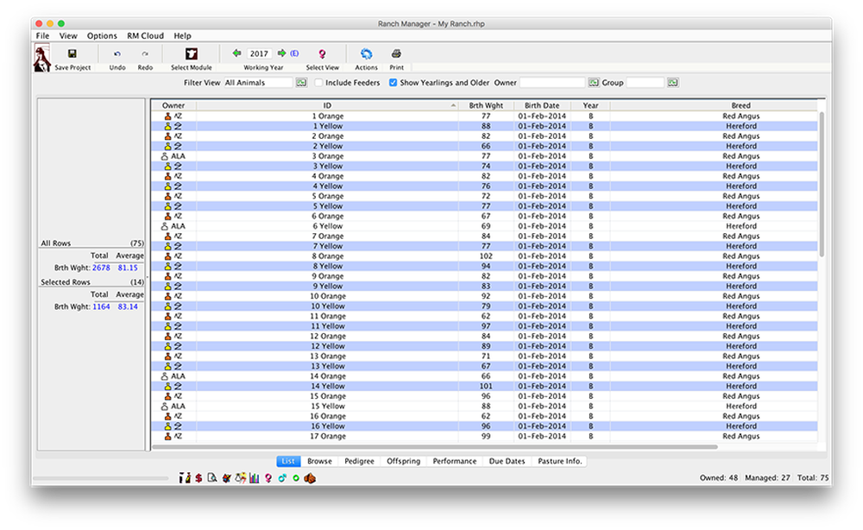
Task: Select the 17 Orange row ID cell
Action: click(x=327, y=436)
